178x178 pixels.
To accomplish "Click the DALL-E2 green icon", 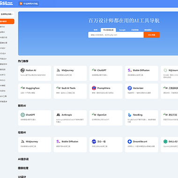I will (165, 141).
